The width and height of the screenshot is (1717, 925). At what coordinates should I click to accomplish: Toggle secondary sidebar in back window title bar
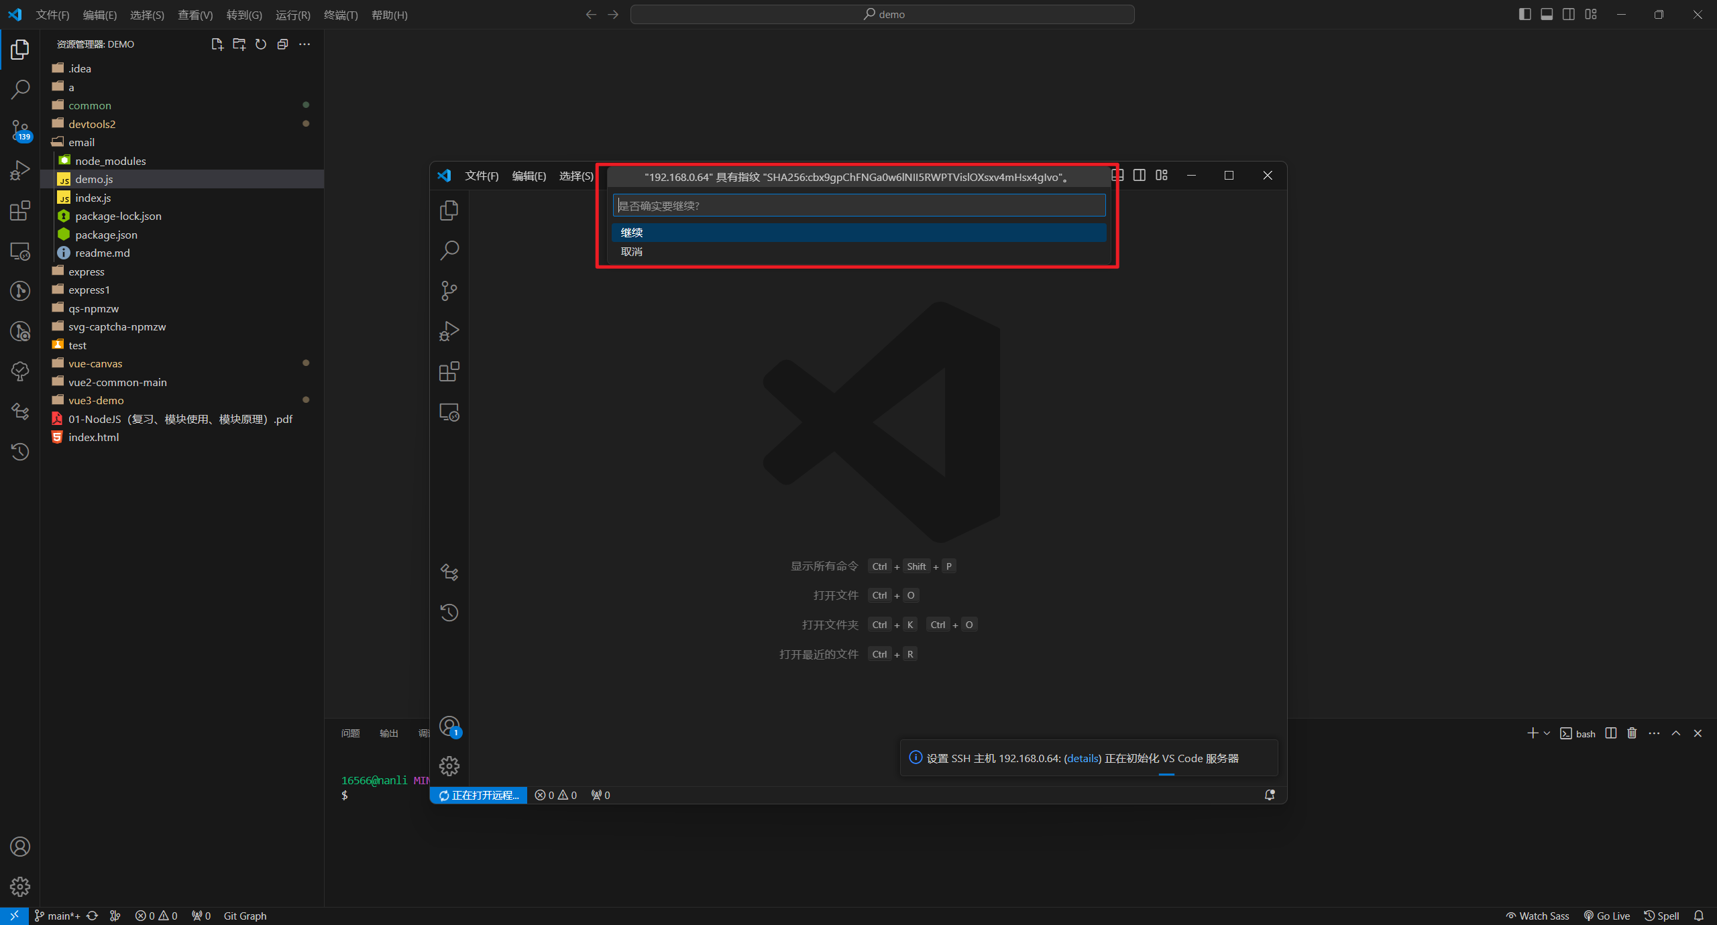[x=1569, y=14]
